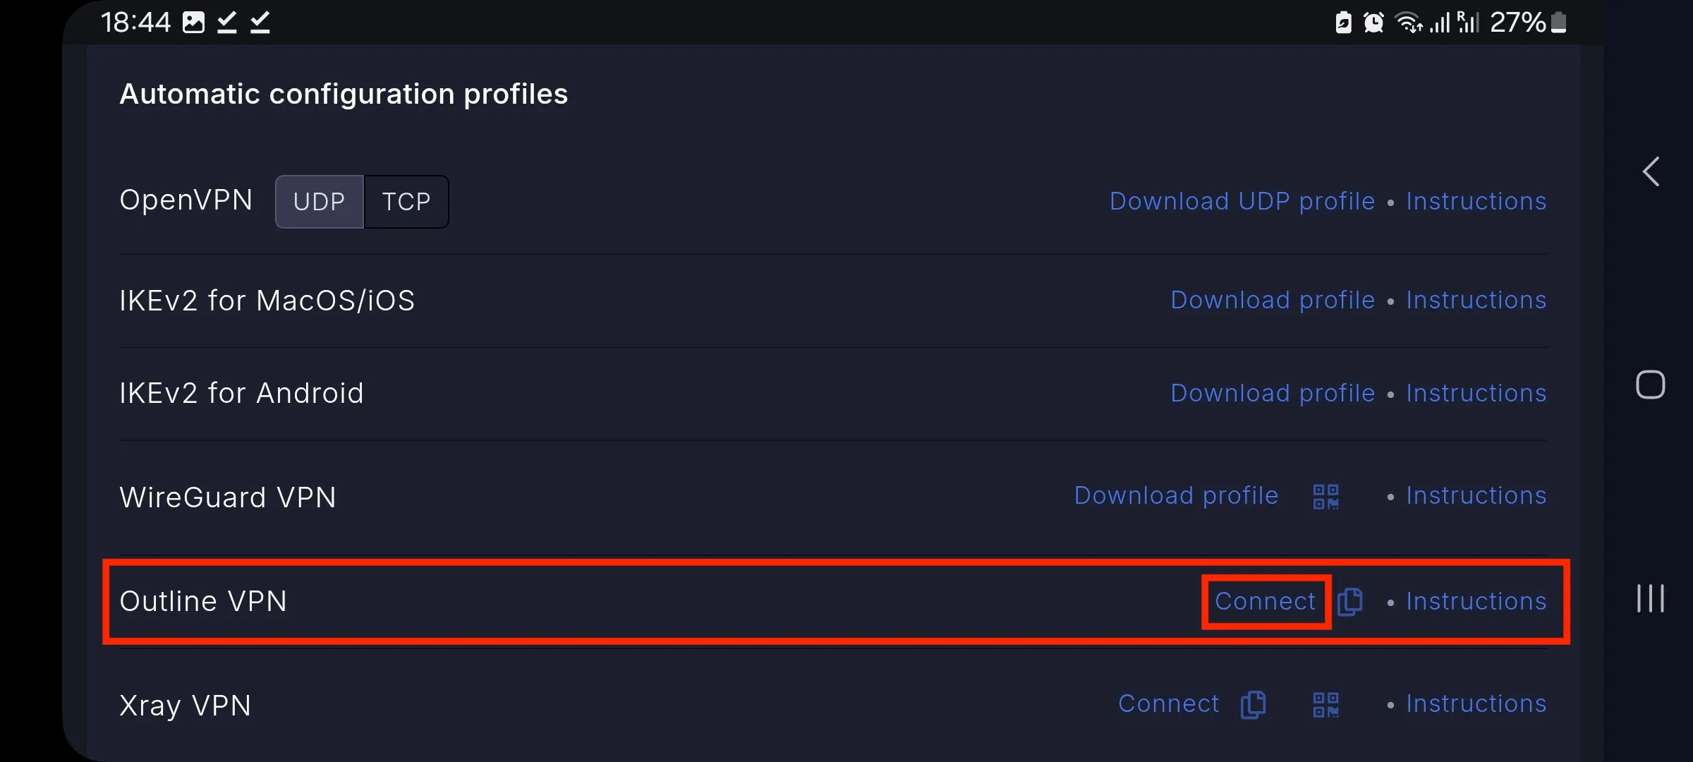
Task: Download the OpenVPN UDP profile
Action: 1242,202
